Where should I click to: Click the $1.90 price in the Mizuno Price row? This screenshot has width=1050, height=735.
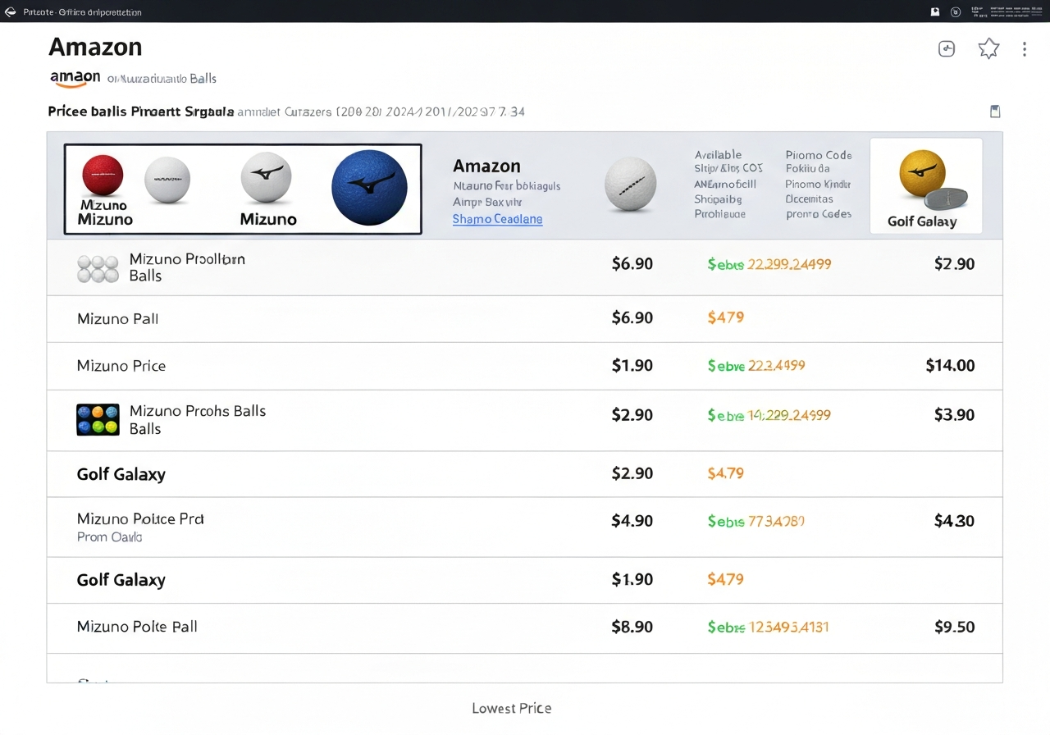tap(632, 366)
